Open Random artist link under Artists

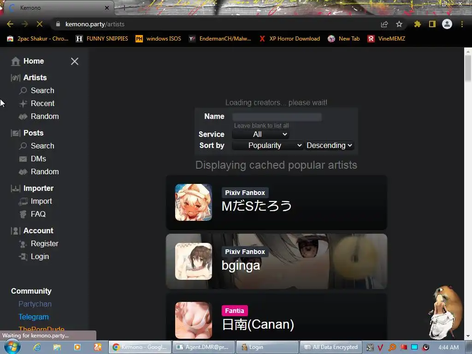pos(45,117)
